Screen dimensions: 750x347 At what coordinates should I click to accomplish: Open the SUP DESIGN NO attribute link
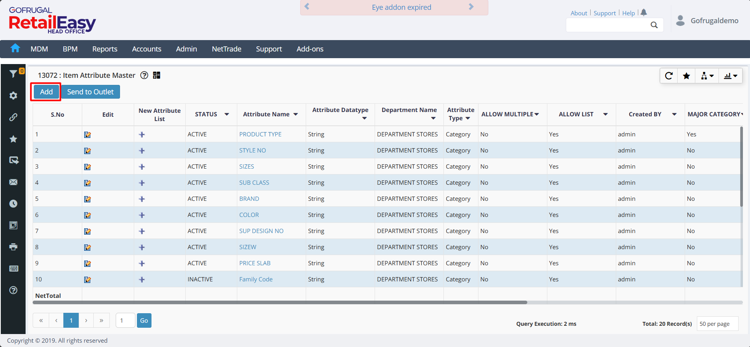click(261, 231)
